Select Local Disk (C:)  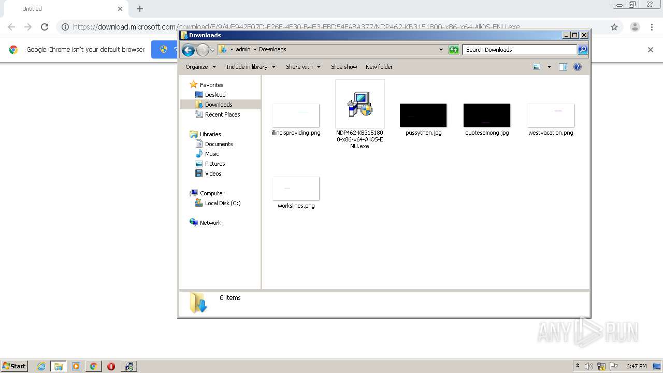click(223, 203)
